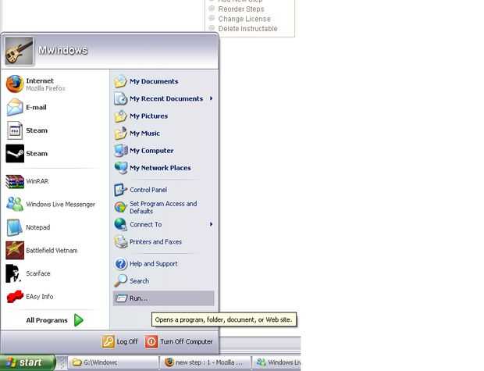The width and height of the screenshot is (484, 371).
Task: Open My Computer icon
Action: click(121, 151)
